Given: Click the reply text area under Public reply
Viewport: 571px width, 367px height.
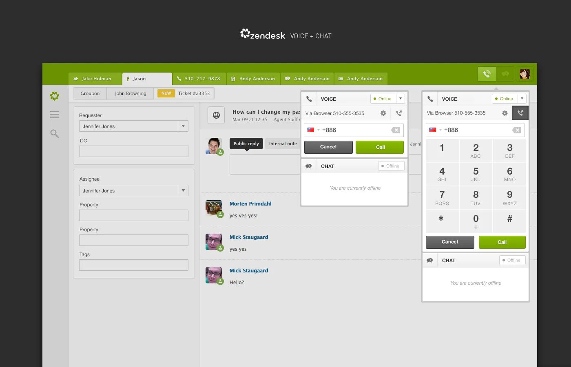Looking at the screenshot, I should point(265,164).
